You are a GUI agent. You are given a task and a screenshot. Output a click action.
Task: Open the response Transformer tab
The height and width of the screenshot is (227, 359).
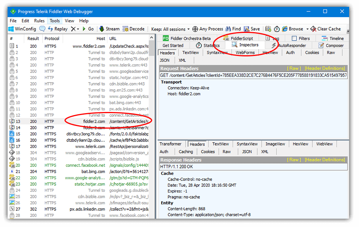click(170, 144)
